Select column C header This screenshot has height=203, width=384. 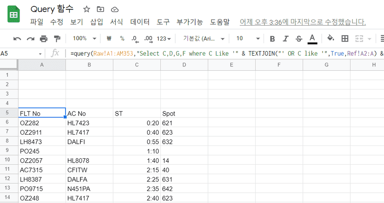pos(137,65)
